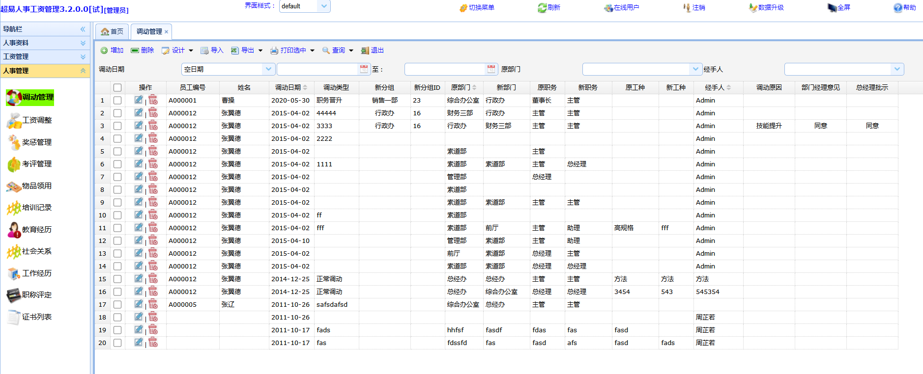Collapse the 导航栏 navigation panel
Screen dimensions: 923x374
tap(83, 29)
